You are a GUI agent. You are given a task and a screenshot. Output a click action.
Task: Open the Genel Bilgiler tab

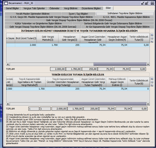pos(12,8)
